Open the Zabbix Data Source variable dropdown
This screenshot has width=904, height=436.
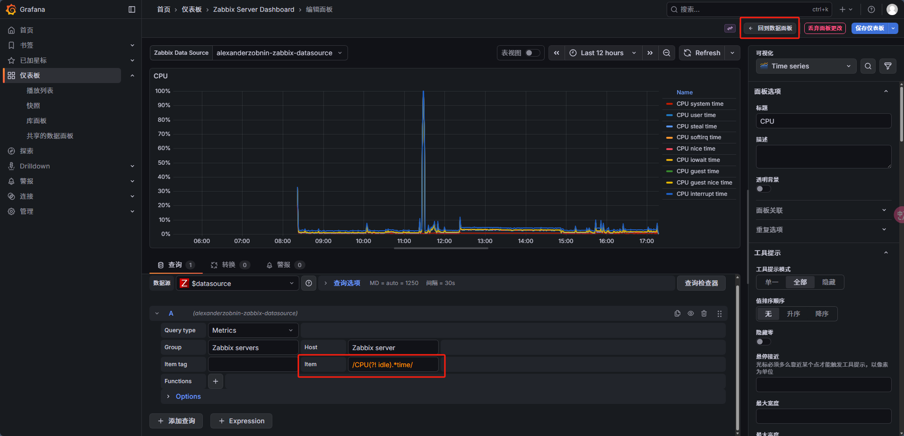click(x=280, y=53)
